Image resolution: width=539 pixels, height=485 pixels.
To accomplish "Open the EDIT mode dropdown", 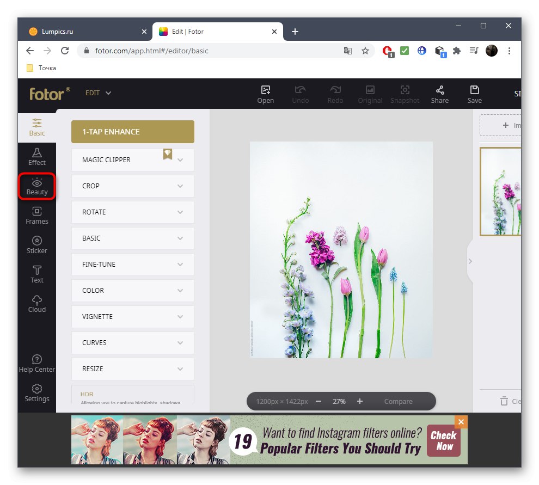I will (x=98, y=93).
